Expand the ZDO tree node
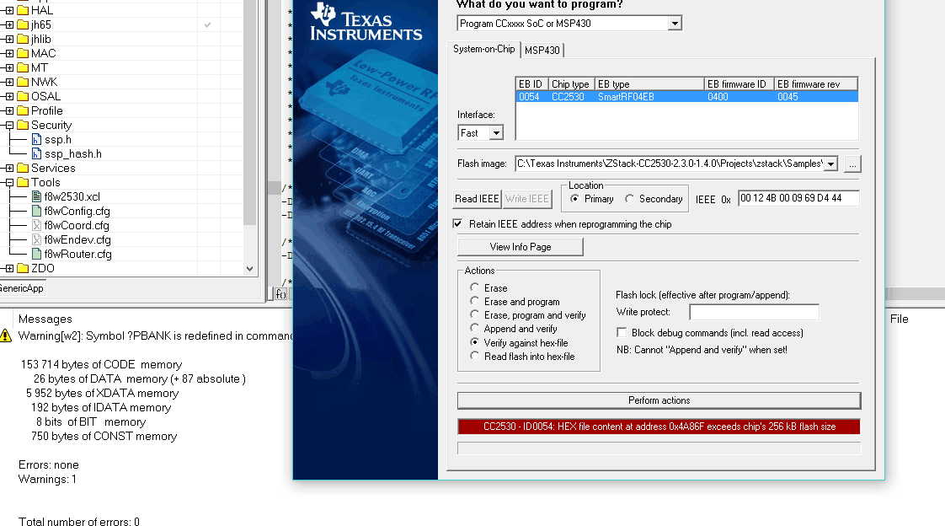Image resolution: width=945 pixels, height=526 pixels. (x=9, y=268)
